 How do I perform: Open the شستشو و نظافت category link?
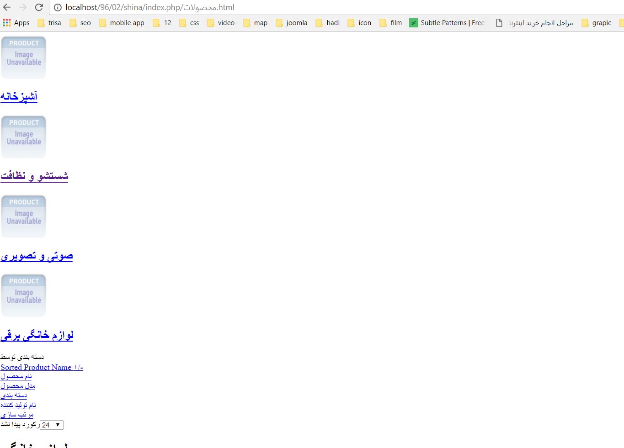point(34,176)
